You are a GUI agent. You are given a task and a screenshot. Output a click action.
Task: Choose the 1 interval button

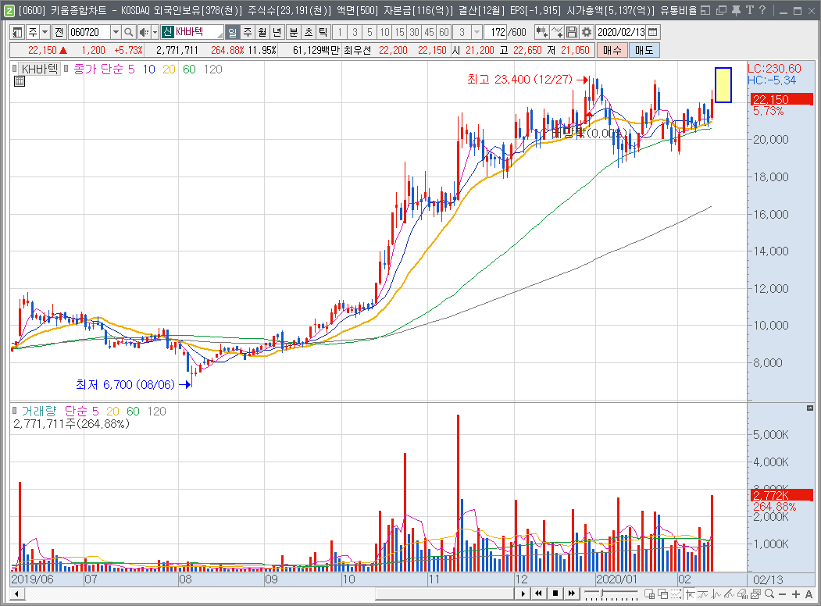point(340,33)
